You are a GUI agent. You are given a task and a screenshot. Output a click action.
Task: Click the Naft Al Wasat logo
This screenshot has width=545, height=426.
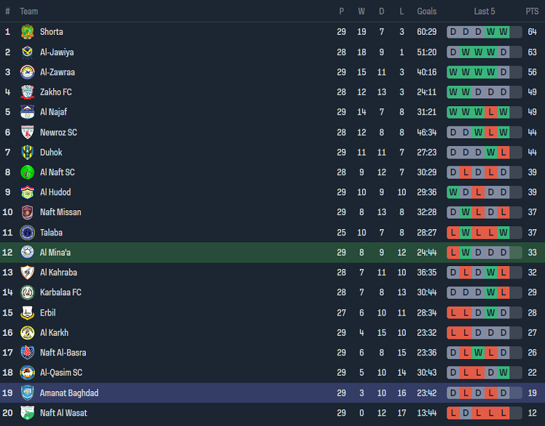click(27, 413)
